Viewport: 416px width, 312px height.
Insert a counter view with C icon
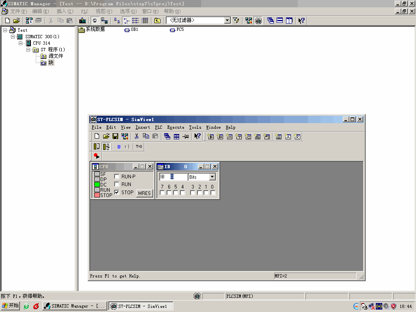click(248, 136)
